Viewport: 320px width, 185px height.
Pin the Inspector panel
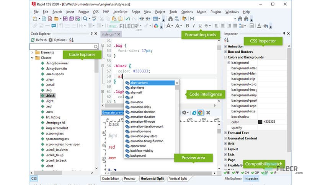coord(284,33)
